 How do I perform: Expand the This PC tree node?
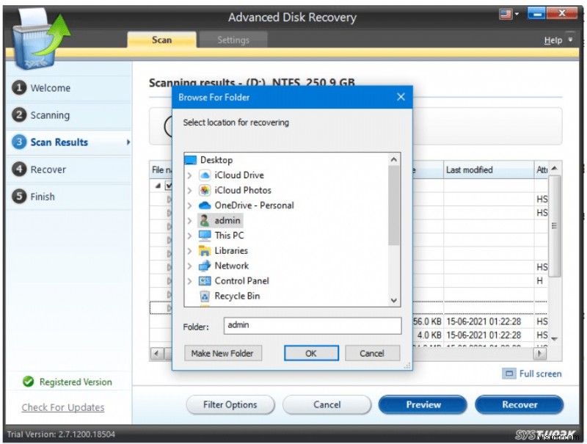(x=189, y=235)
